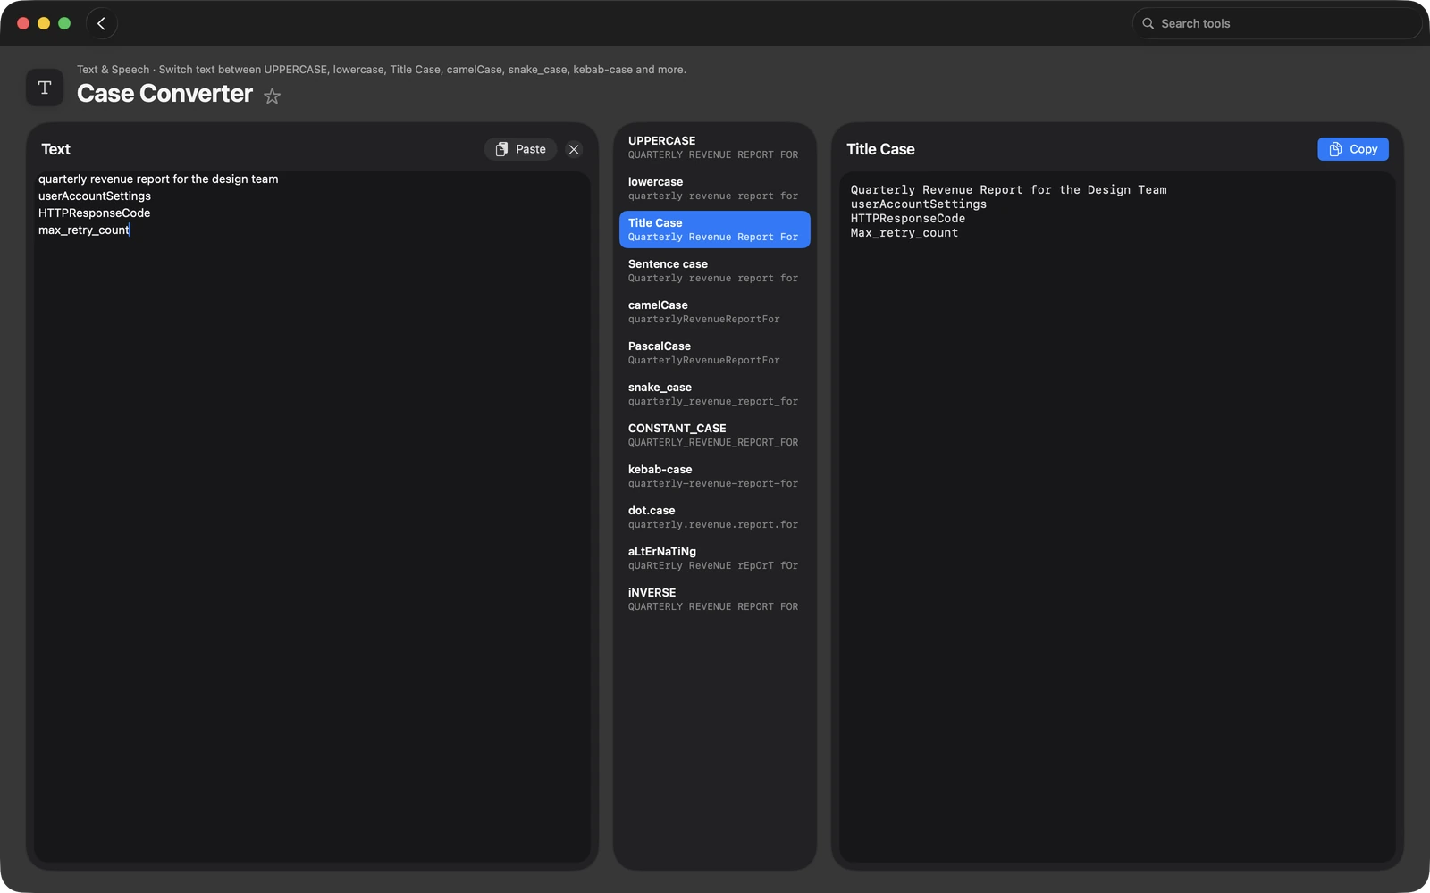
Task: Click the Case Converter T tool icon
Action: [45, 88]
